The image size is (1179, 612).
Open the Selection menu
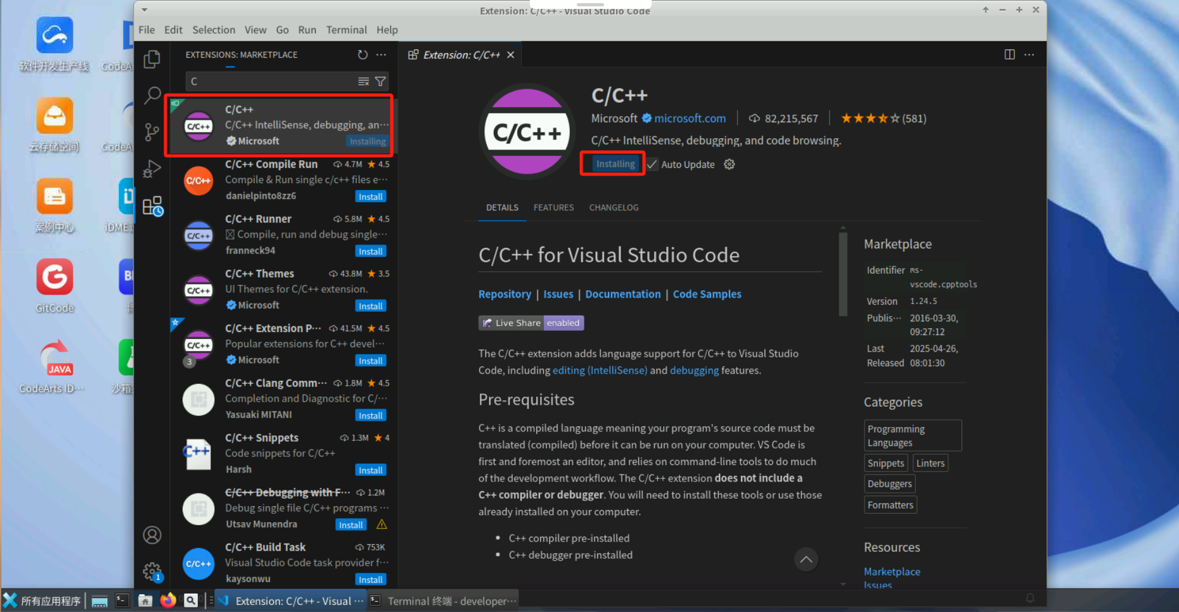(x=214, y=30)
